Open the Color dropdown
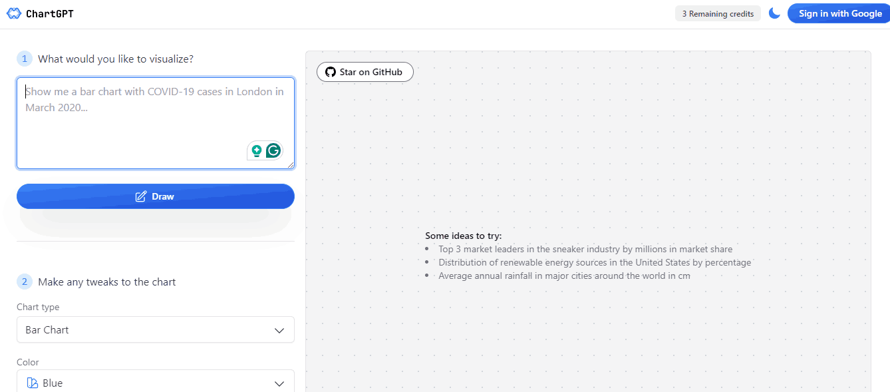 tap(155, 382)
